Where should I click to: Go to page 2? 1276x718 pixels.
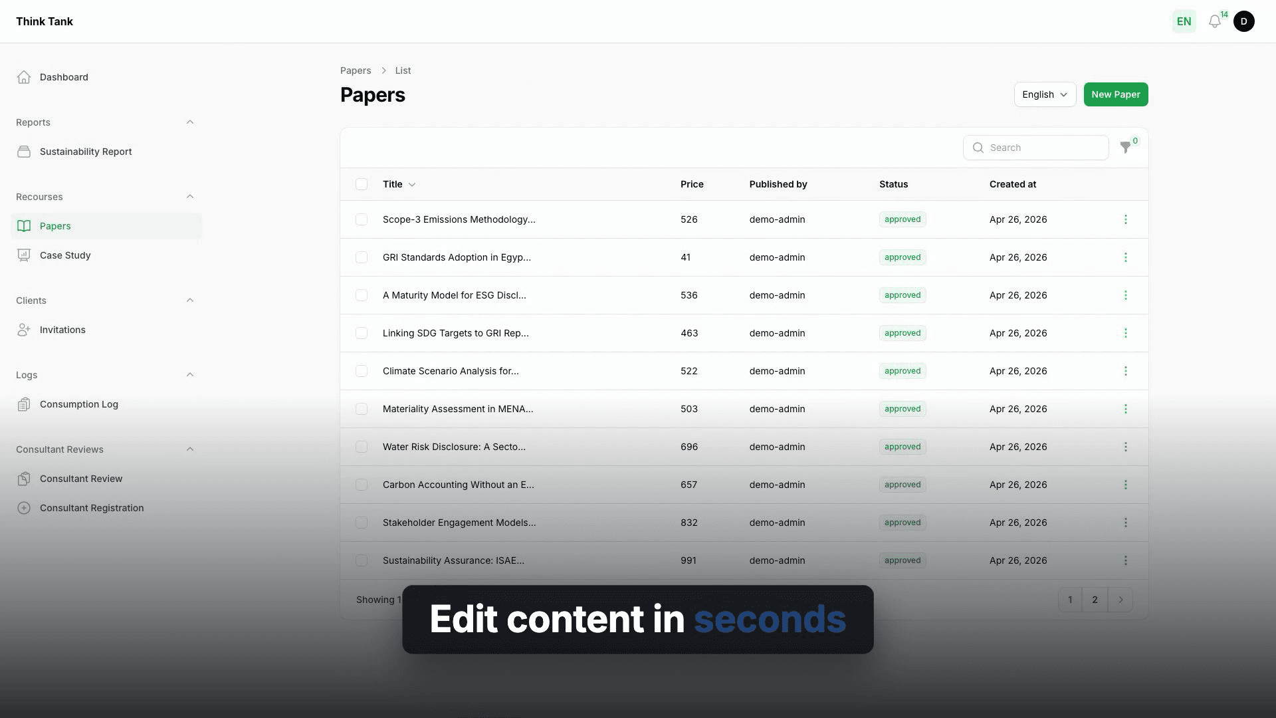point(1095,600)
